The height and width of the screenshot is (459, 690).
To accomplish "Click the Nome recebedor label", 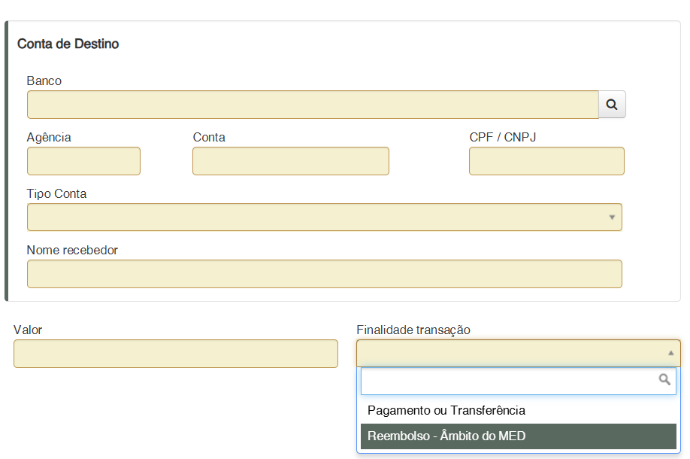I will point(72,250).
